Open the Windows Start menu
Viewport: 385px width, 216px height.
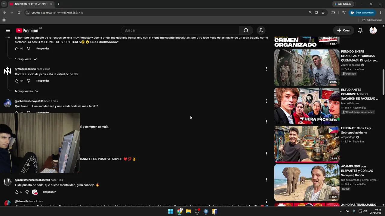click(x=171, y=211)
